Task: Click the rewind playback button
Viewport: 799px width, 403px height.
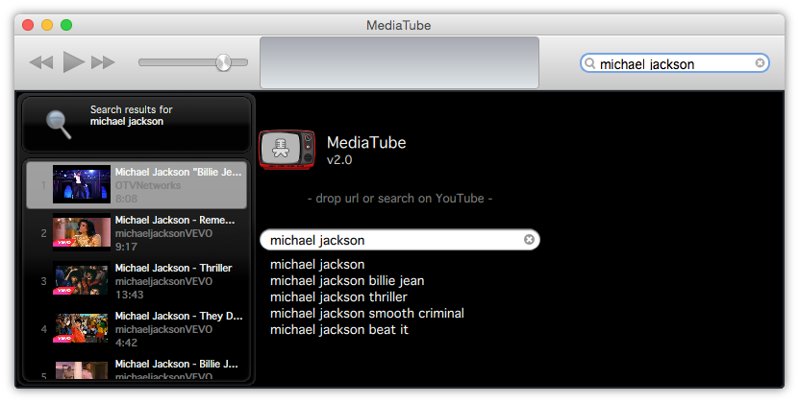Action: point(41,62)
